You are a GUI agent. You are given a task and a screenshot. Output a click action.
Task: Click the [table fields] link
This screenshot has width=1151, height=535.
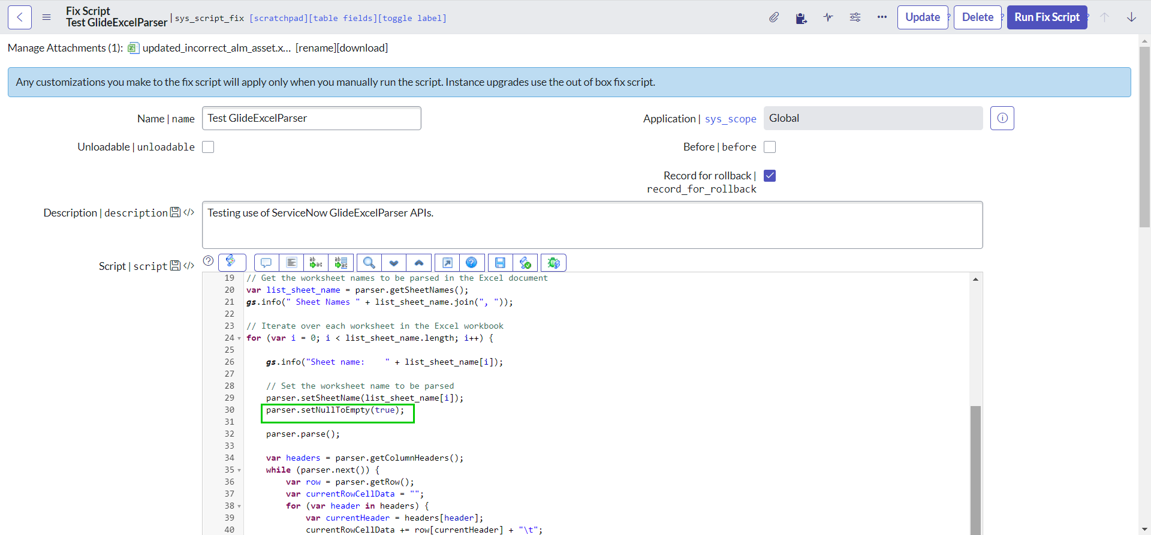342,19
